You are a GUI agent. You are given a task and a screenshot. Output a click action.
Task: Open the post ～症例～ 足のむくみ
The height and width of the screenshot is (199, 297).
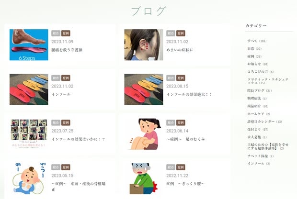click(186, 139)
